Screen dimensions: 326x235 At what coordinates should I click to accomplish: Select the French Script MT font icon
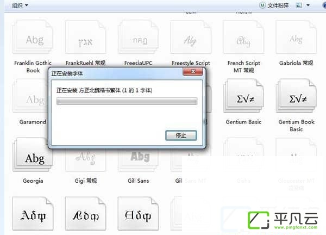[243, 37]
